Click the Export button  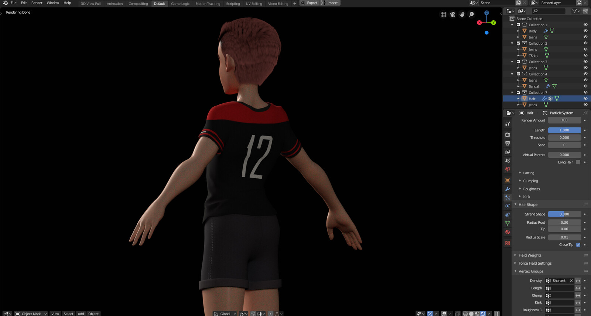tap(309, 3)
